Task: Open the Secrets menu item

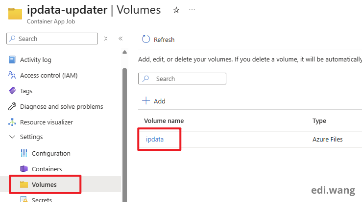Action: tap(42, 199)
